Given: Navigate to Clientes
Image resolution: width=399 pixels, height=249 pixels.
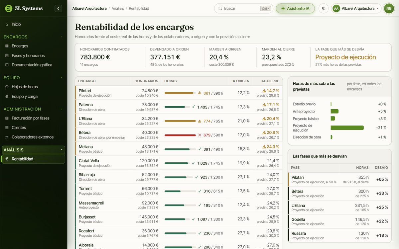Looking at the screenshot, I should pyautogui.click(x=33, y=128).
